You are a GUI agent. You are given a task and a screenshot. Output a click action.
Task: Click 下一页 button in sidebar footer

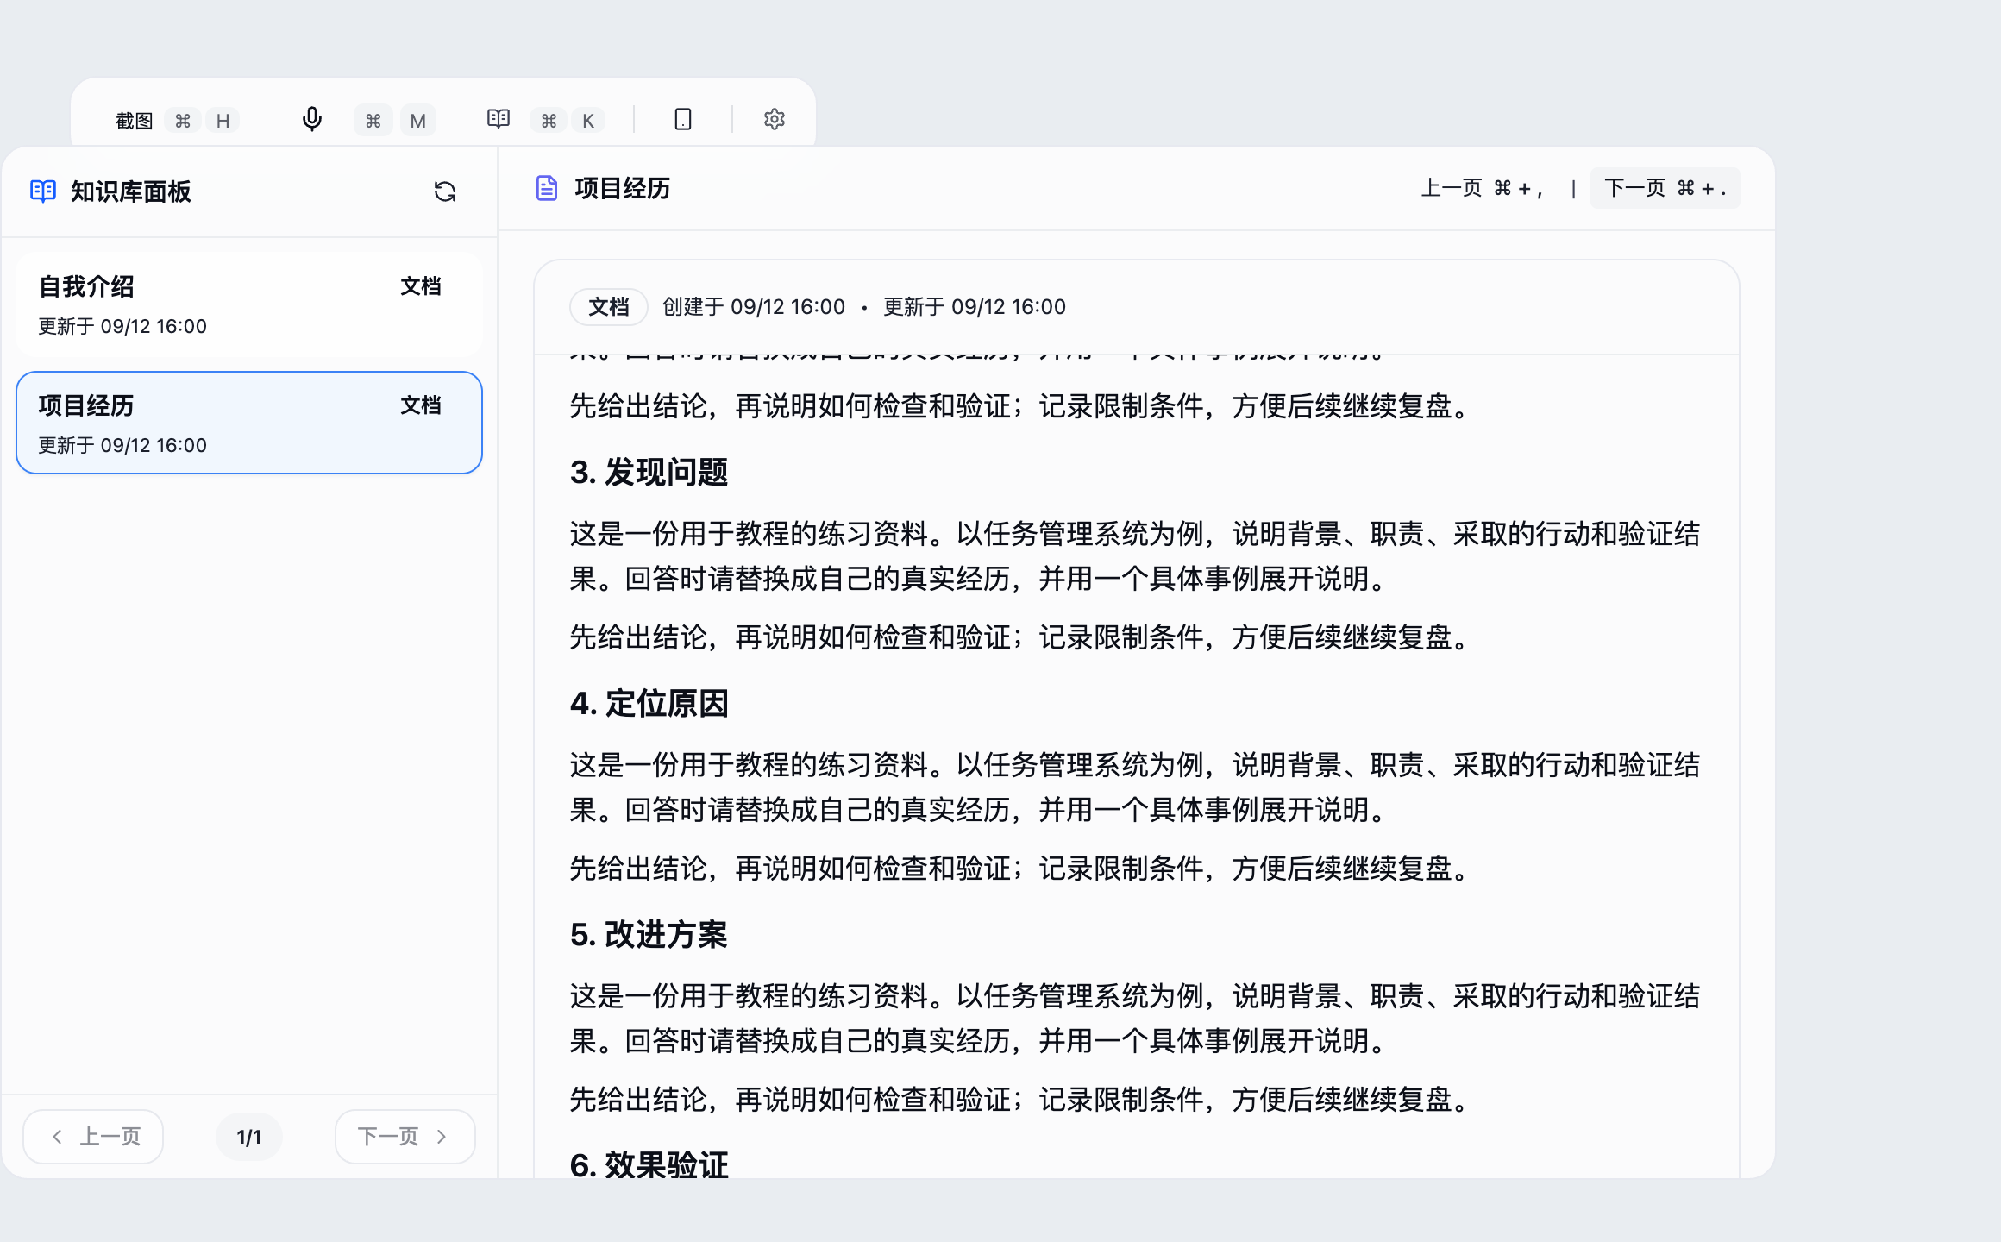(x=405, y=1137)
